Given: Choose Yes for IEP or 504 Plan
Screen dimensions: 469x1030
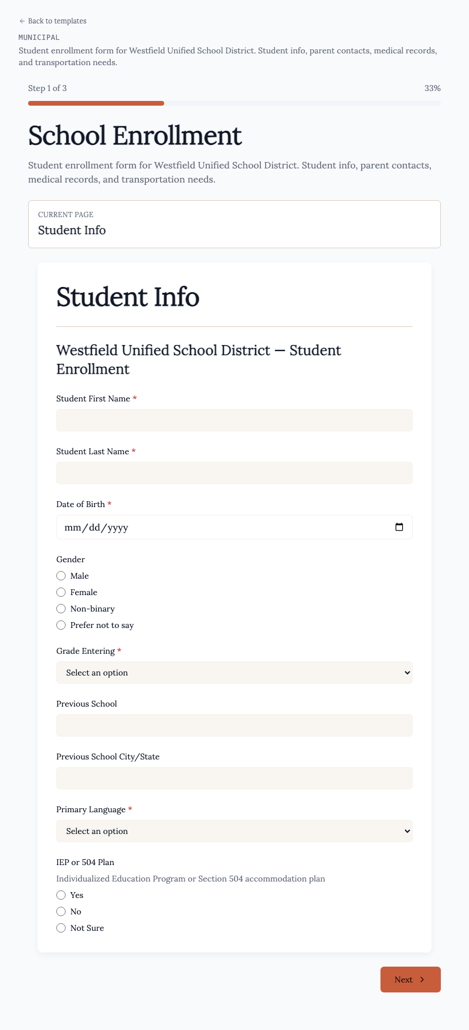Looking at the screenshot, I should (61, 895).
